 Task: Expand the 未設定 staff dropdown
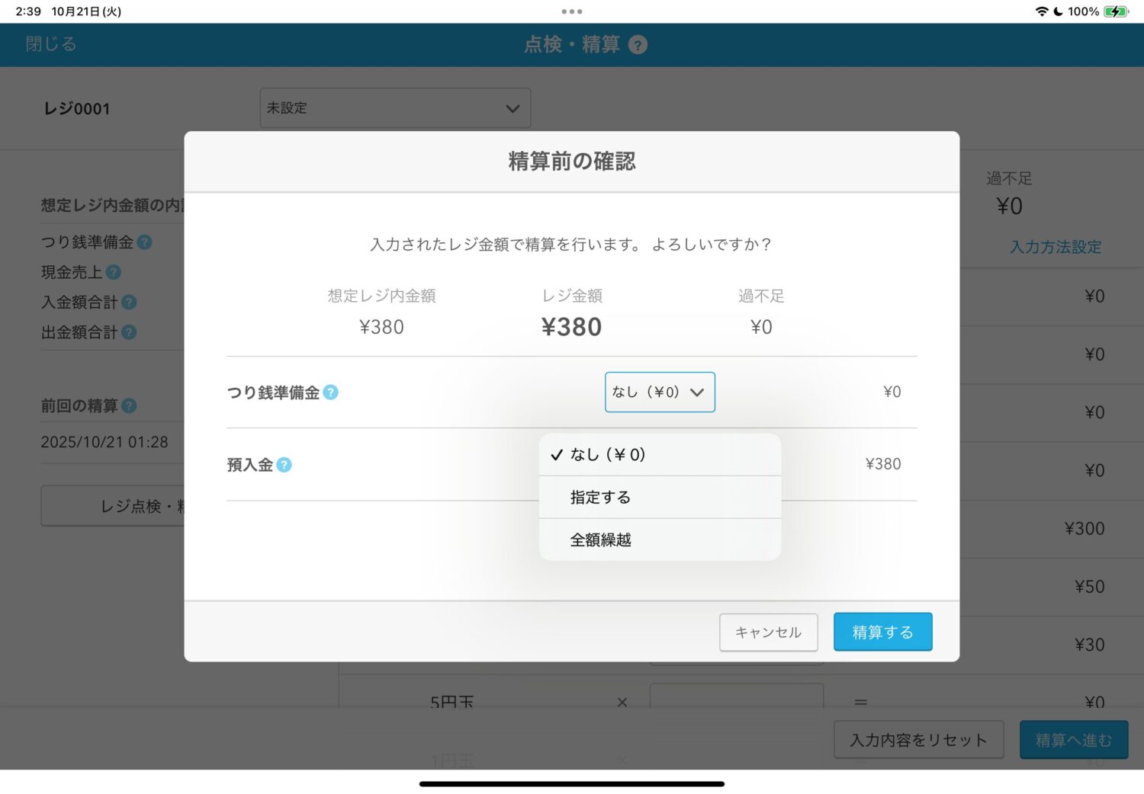click(x=395, y=108)
